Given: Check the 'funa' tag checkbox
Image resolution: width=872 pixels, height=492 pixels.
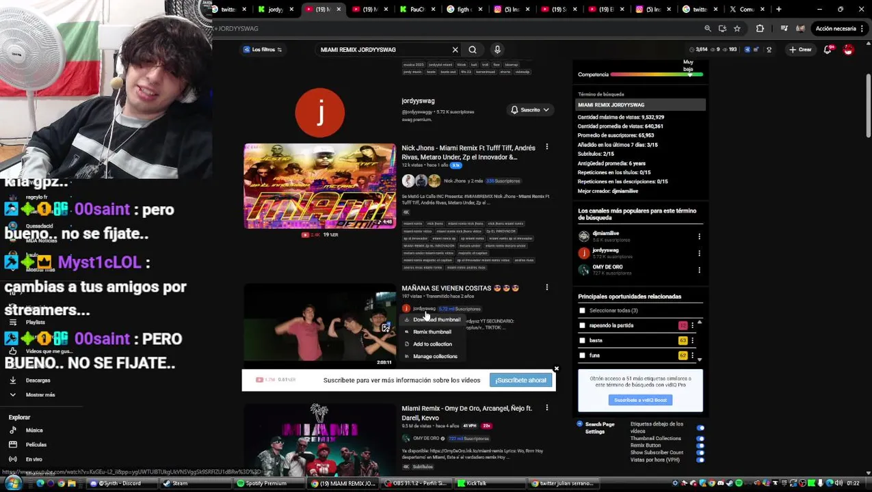Looking at the screenshot, I should pyautogui.click(x=582, y=355).
